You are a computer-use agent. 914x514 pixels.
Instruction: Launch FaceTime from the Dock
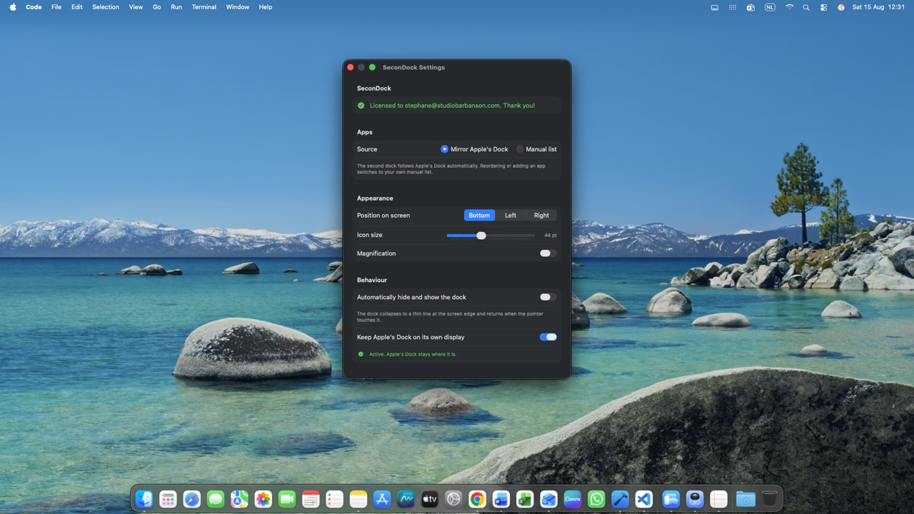pos(287,499)
